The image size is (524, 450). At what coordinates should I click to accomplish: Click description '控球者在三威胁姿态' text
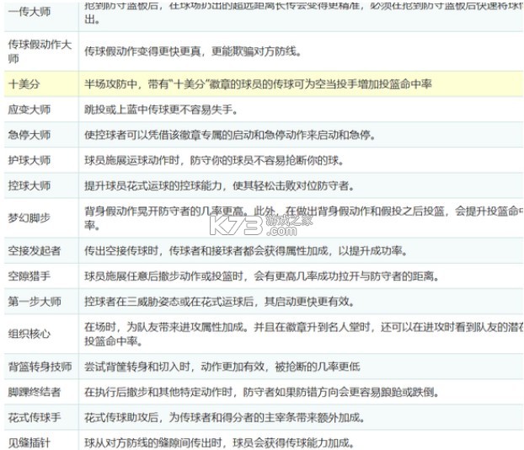pos(137,301)
